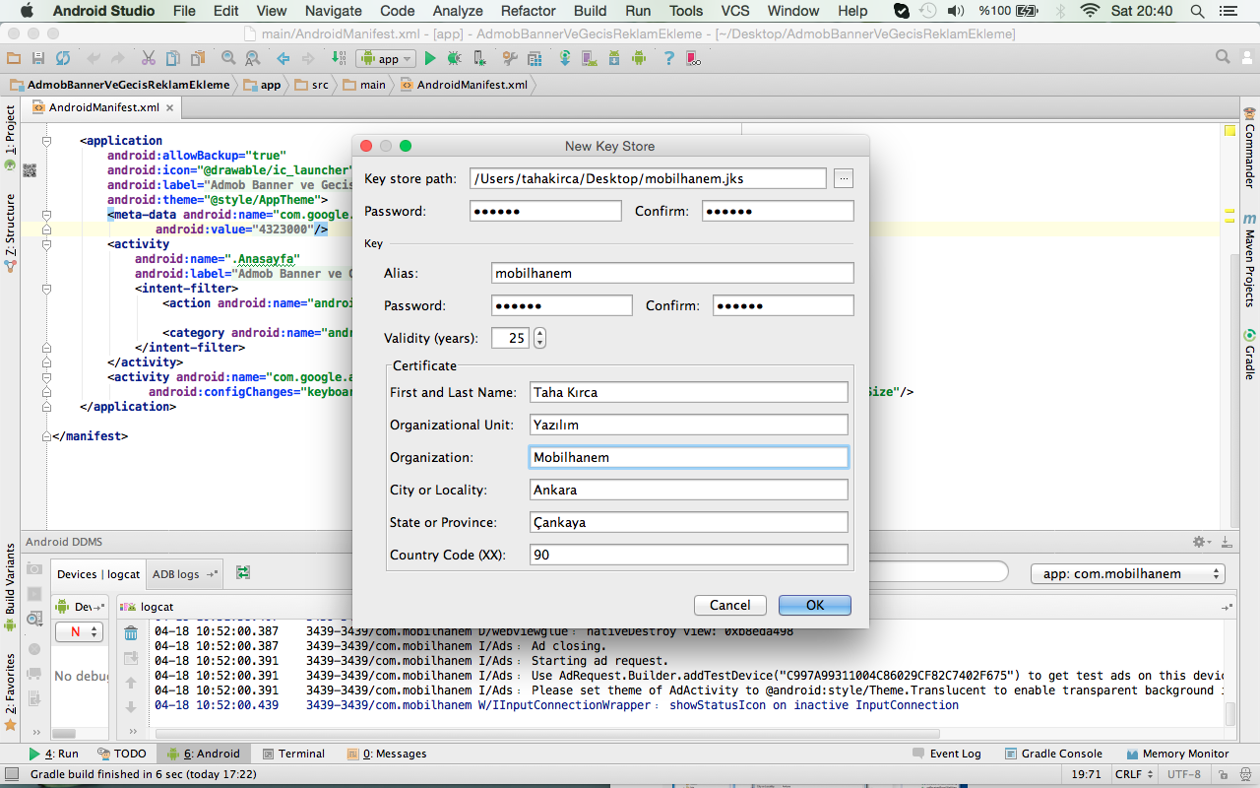
Task: Click OK in New Key Store
Action: [x=815, y=605]
